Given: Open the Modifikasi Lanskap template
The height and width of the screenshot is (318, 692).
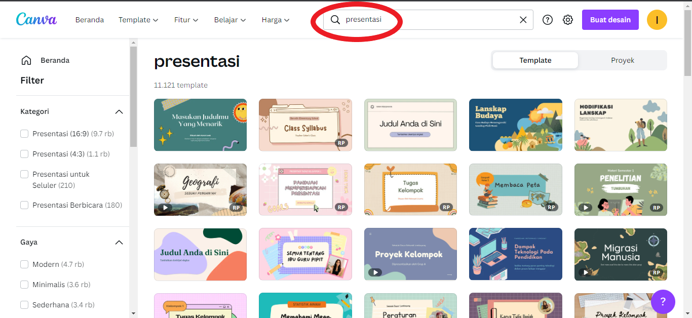Looking at the screenshot, I should coord(621,125).
